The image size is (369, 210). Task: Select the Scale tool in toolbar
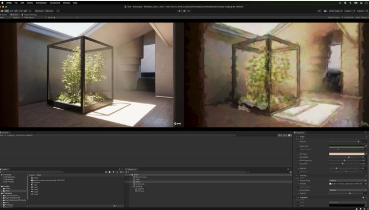pyautogui.click(x=16, y=11)
